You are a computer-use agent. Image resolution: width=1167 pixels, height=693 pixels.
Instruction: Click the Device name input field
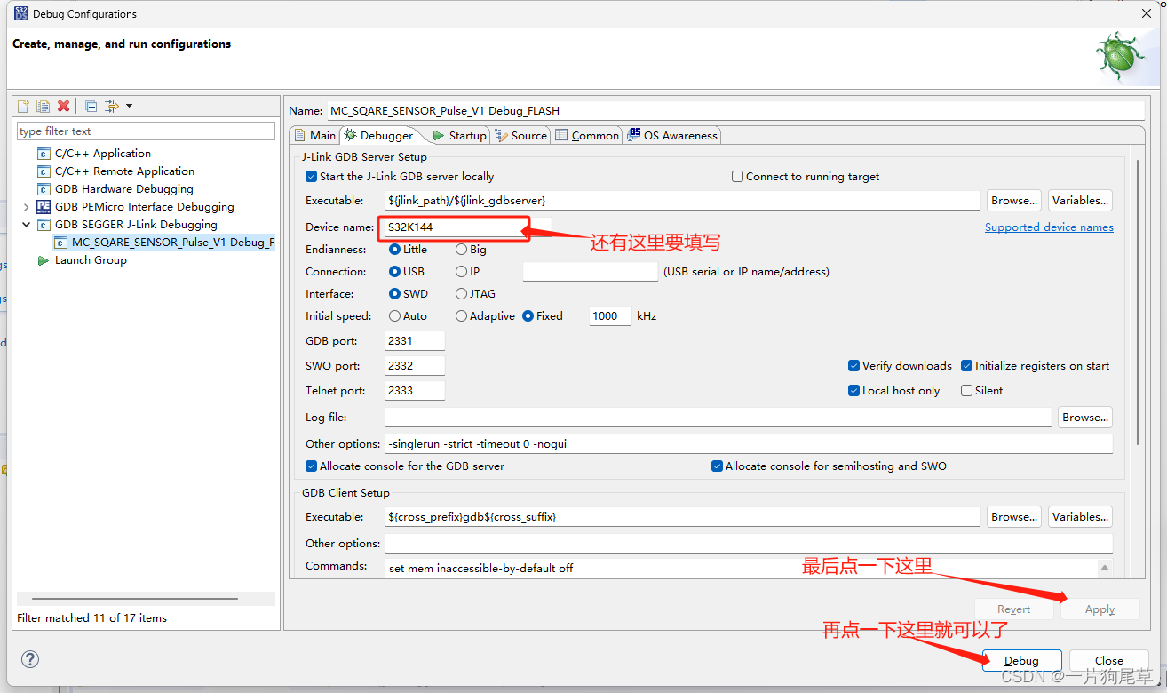(466, 227)
